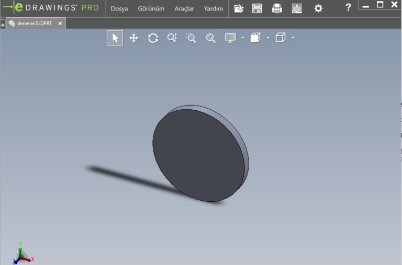Use the Zoom to Fit tool
This screenshot has width=402, height=265.
[x=210, y=38]
